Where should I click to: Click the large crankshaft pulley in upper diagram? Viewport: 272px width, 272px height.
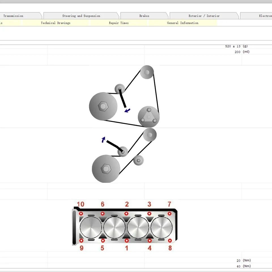(103, 106)
